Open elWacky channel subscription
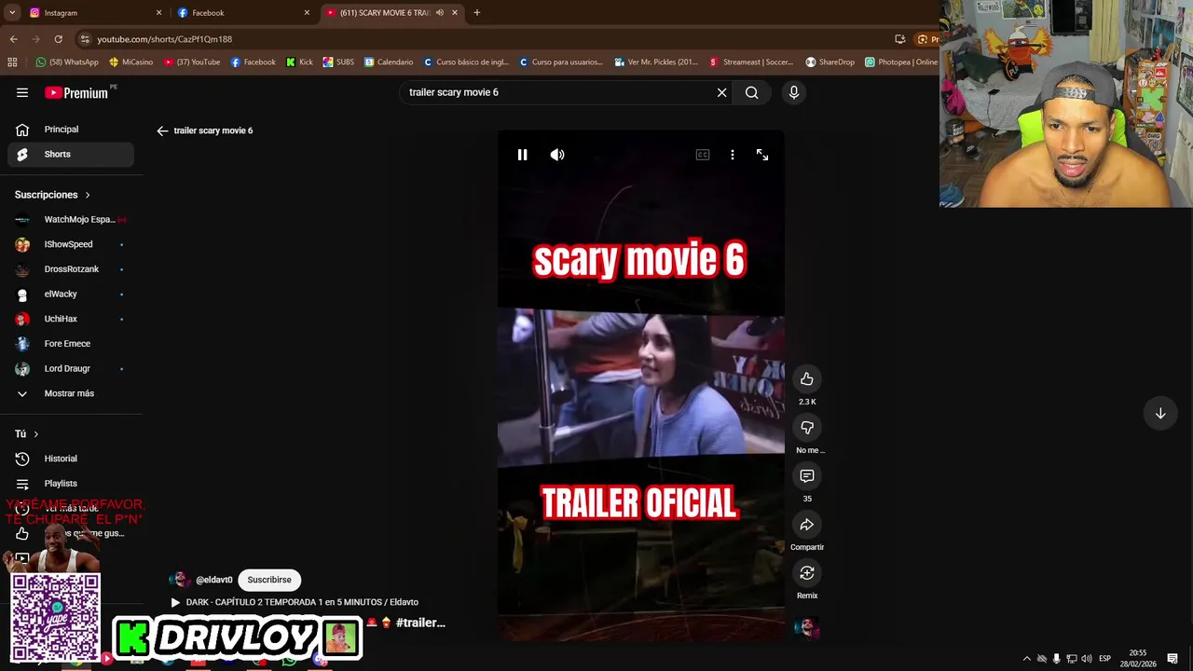Image resolution: width=1193 pixels, height=671 pixels. click(x=71, y=294)
